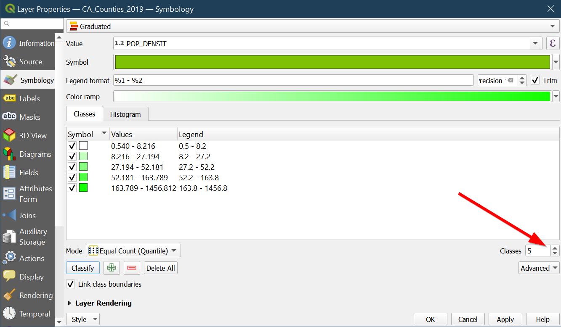Open the Equal Count (Quantile) mode dropdown
561x327 pixels.
(133, 251)
